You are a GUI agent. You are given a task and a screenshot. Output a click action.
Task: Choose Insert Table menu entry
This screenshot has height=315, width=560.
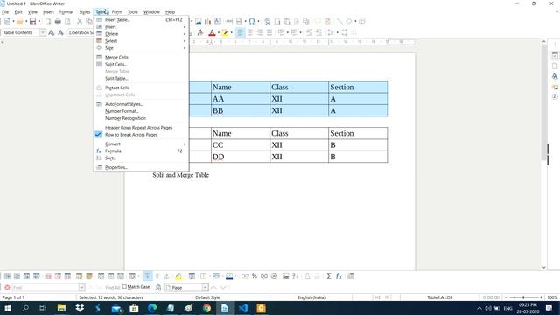[141, 20]
